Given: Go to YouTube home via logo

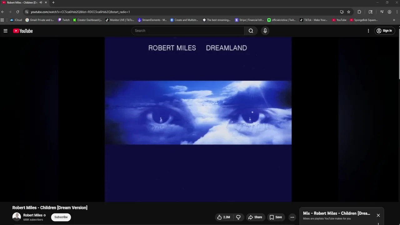Looking at the screenshot, I should (23, 31).
